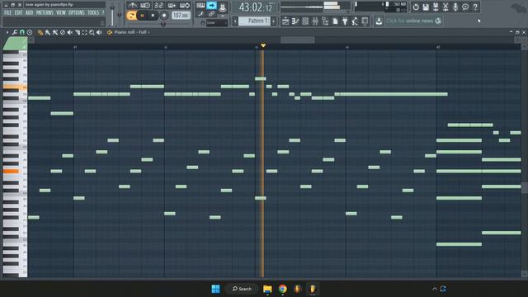
Task: Switch pattern/song mode button
Action: point(131,16)
